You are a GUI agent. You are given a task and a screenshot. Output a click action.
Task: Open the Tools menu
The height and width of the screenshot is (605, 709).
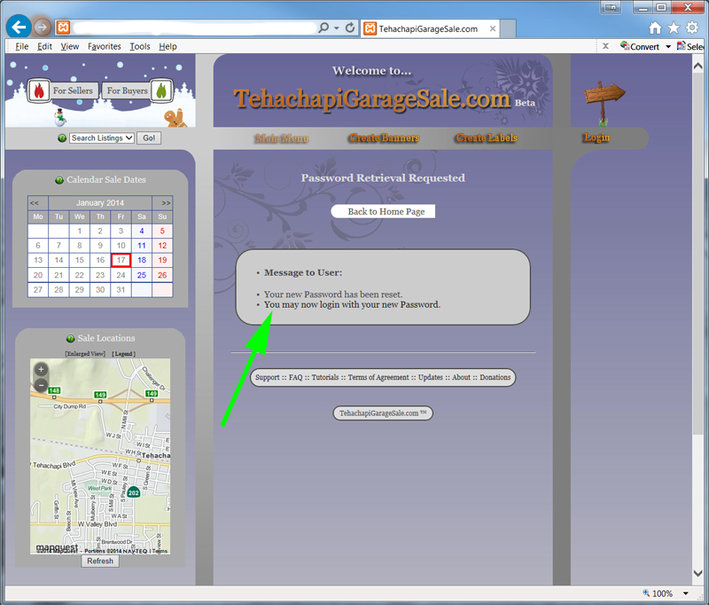pos(140,46)
